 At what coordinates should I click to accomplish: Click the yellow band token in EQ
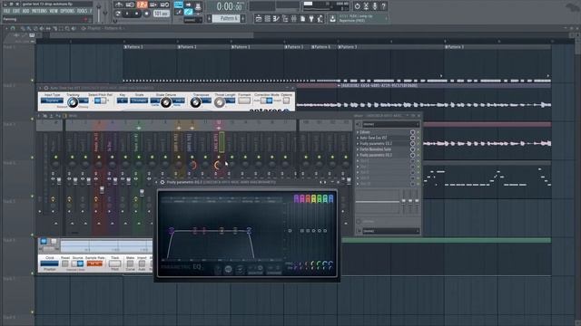(313, 198)
